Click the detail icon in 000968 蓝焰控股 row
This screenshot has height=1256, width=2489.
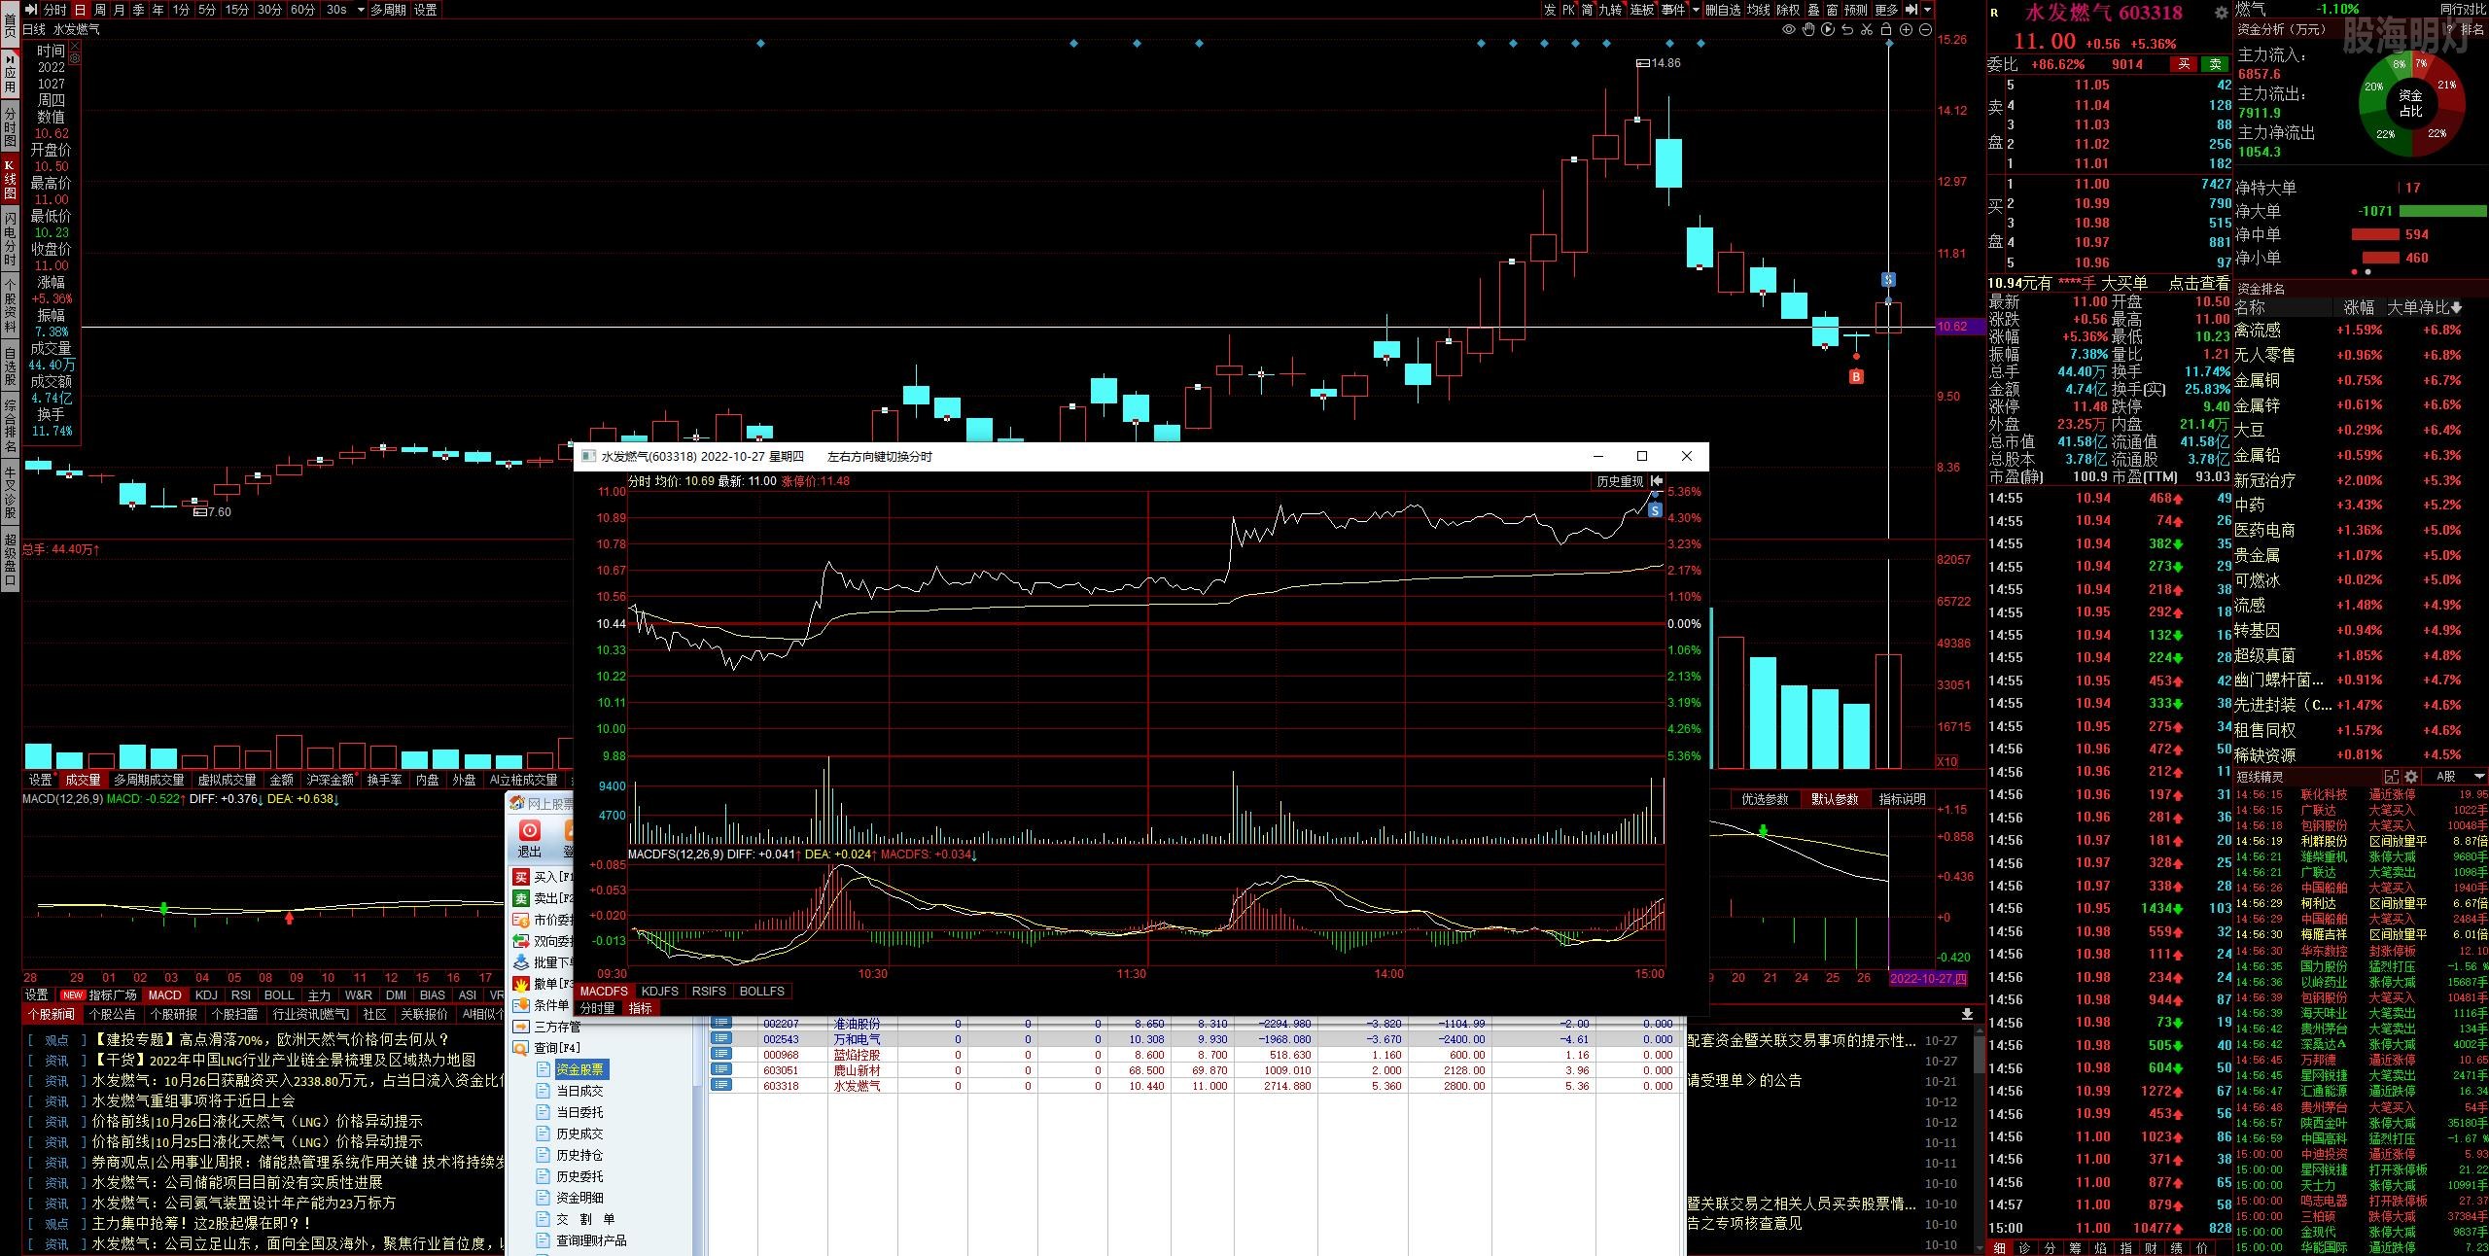(x=720, y=1055)
